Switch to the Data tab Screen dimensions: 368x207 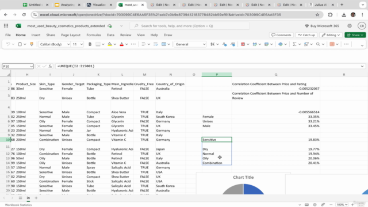pos(110,35)
